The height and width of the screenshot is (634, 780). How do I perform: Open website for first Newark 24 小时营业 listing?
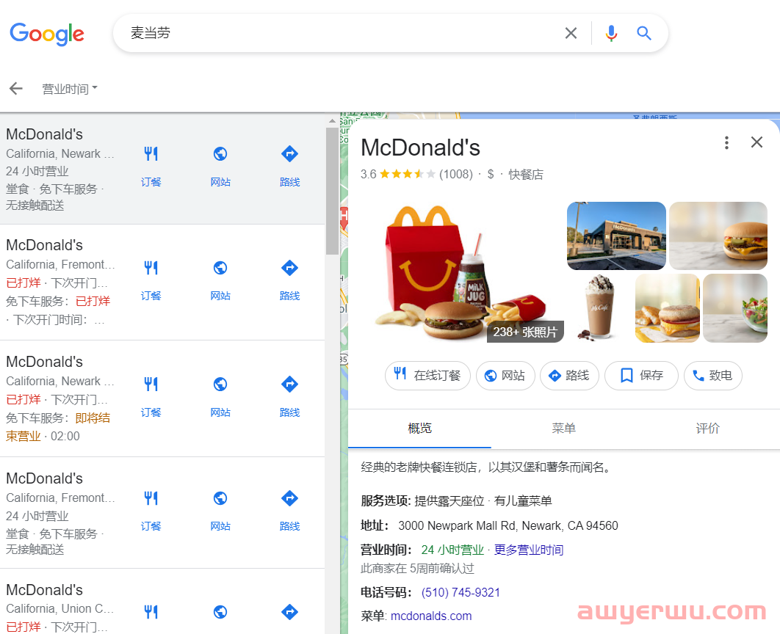(220, 166)
